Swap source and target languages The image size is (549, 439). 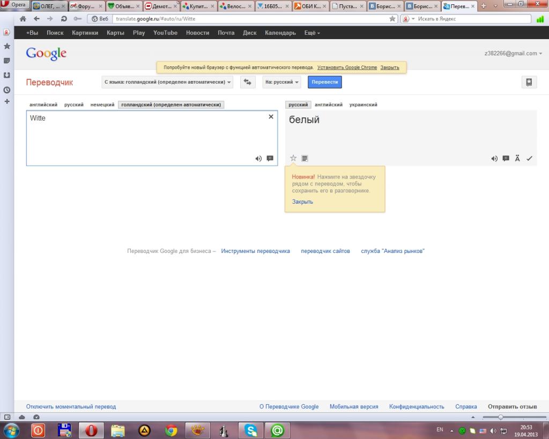tap(248, 82)
